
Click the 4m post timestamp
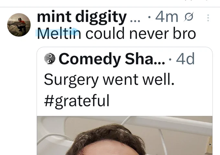[167, 17]
